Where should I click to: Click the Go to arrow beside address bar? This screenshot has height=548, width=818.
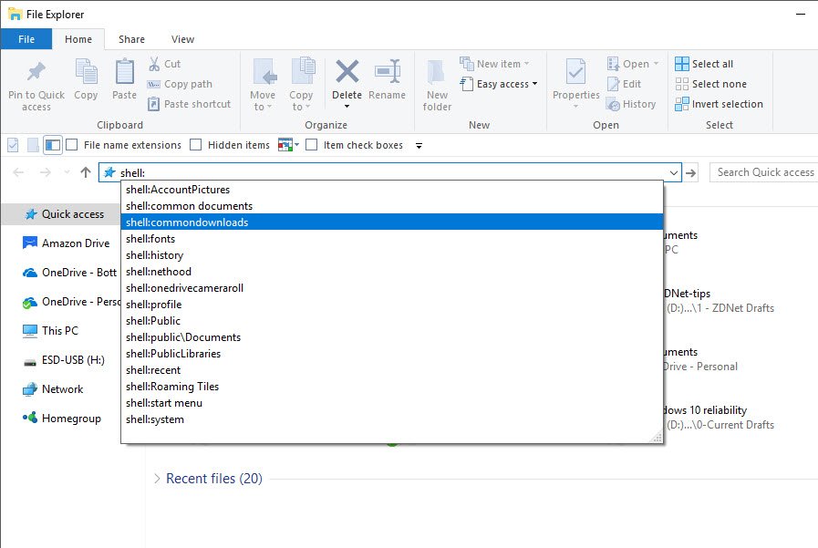pos(691,172)
